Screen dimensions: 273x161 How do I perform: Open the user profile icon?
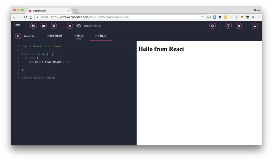click(x=255, y=26)
